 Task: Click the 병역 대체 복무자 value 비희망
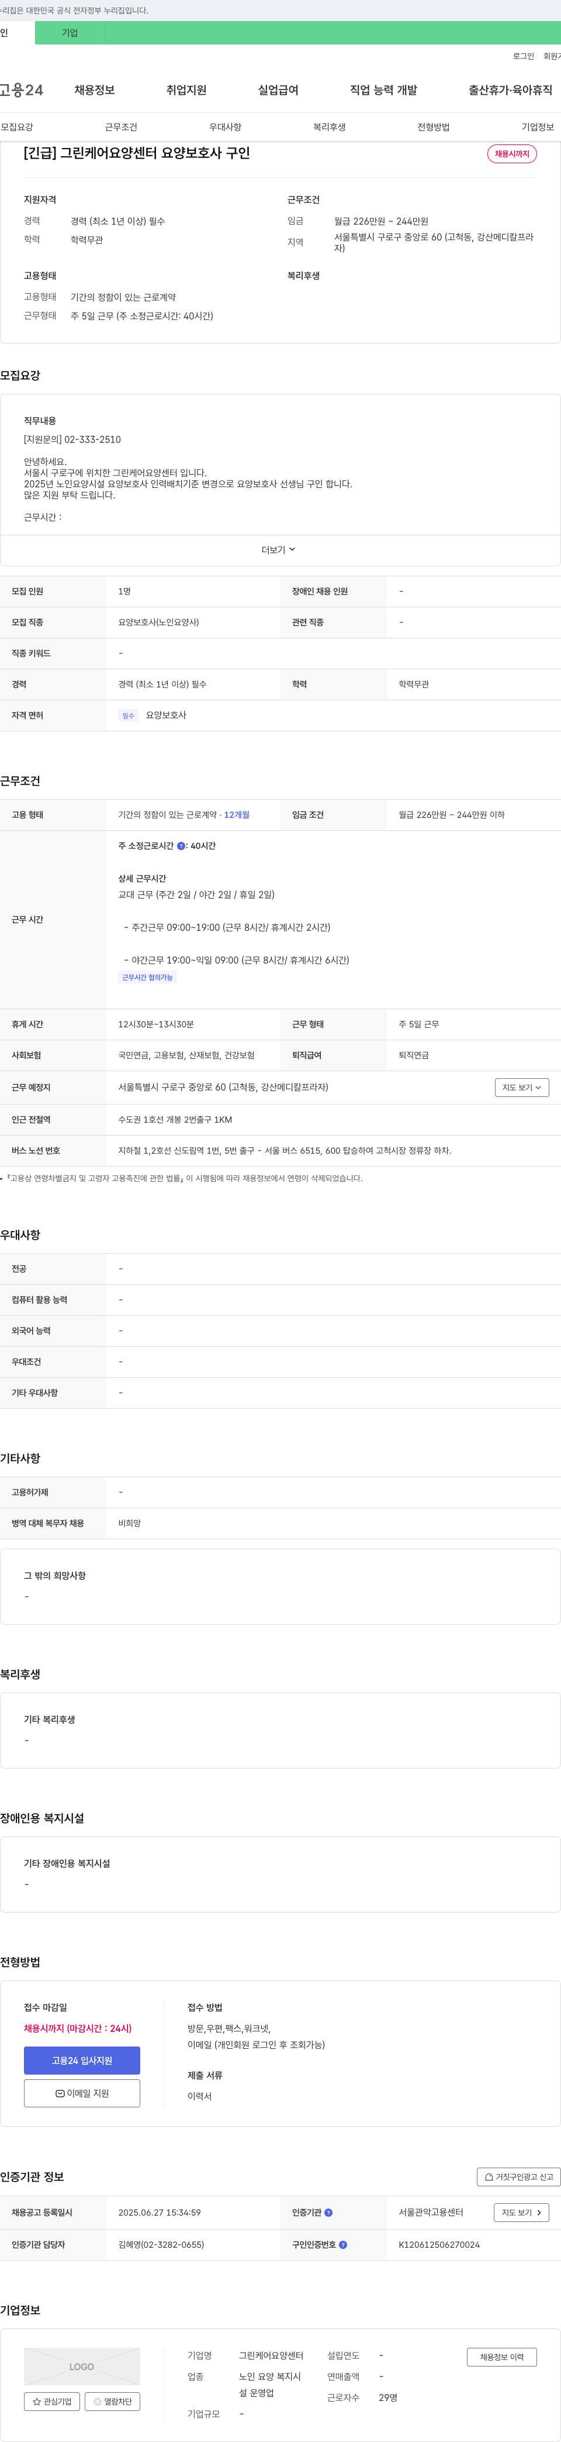click(130, 1523)
